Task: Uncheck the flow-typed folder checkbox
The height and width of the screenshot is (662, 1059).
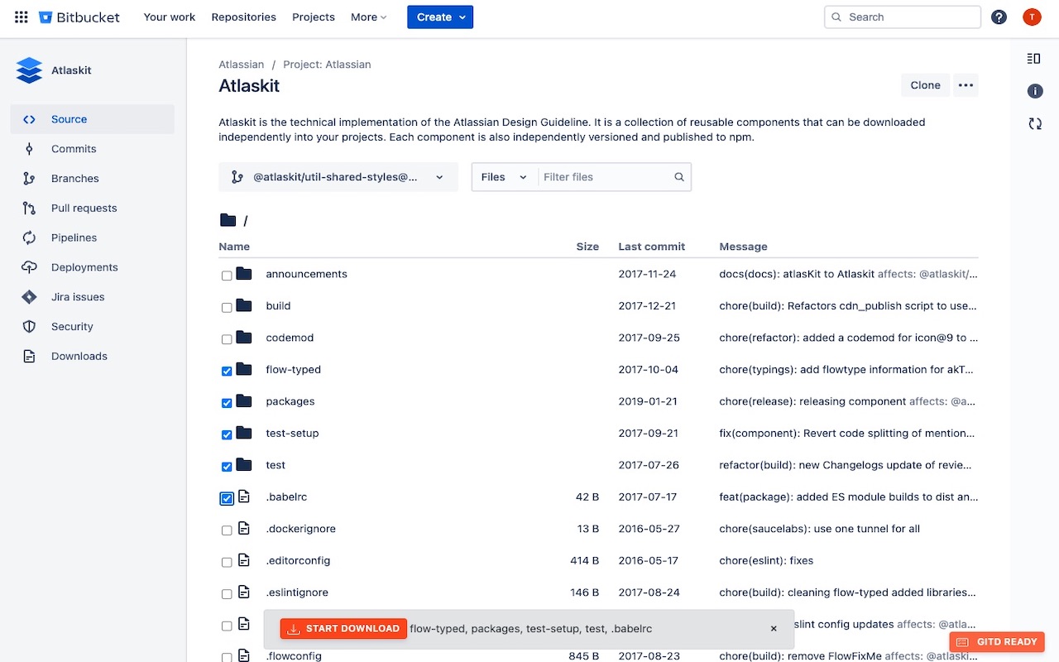Action: click(x=227, y=371)
